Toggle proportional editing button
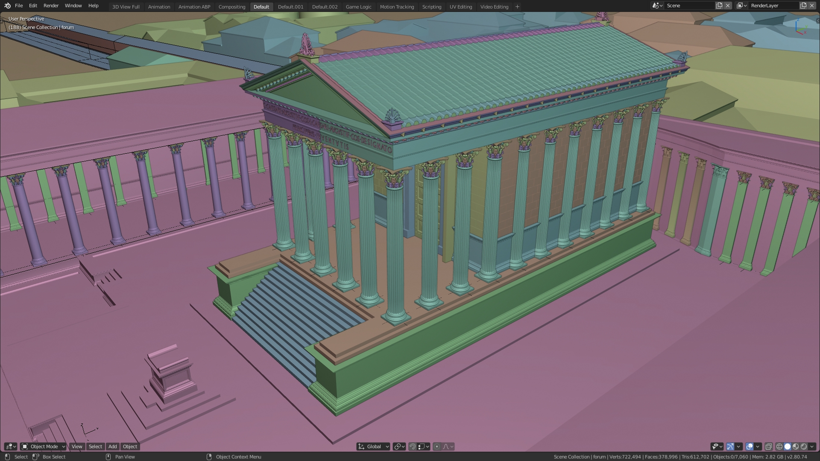 click(x=436, y=446)
